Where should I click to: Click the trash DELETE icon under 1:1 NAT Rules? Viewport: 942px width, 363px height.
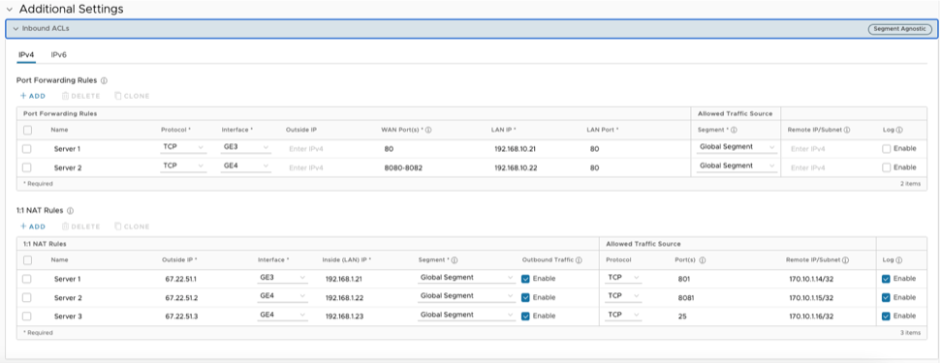click(x=66, y=227)
